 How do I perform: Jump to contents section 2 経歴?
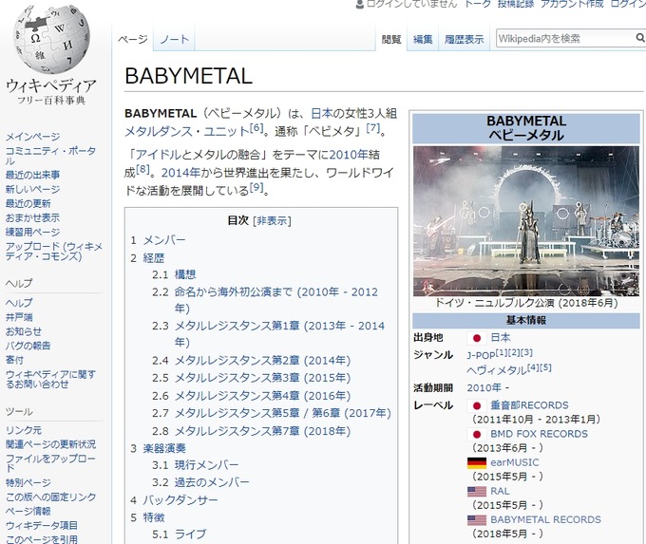point(154,258)
